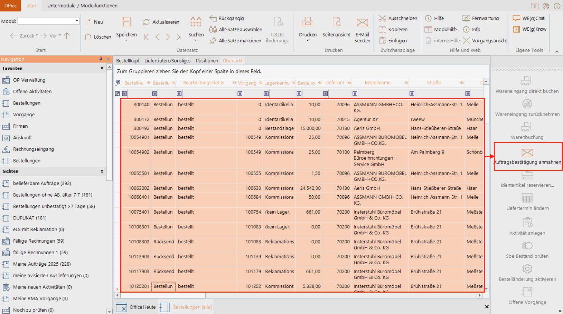Open Warenbuchung in the right panel
This screenshot has width=563, height=314.
pos(527,131)
